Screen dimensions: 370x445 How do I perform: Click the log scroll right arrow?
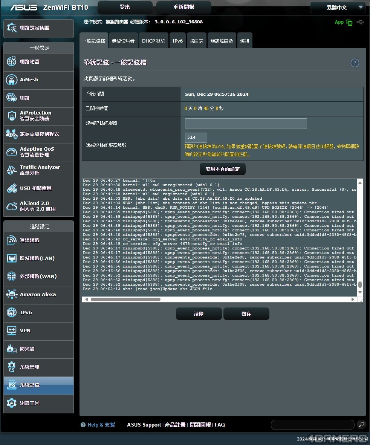pyautogui.click(x=353, y=300)
